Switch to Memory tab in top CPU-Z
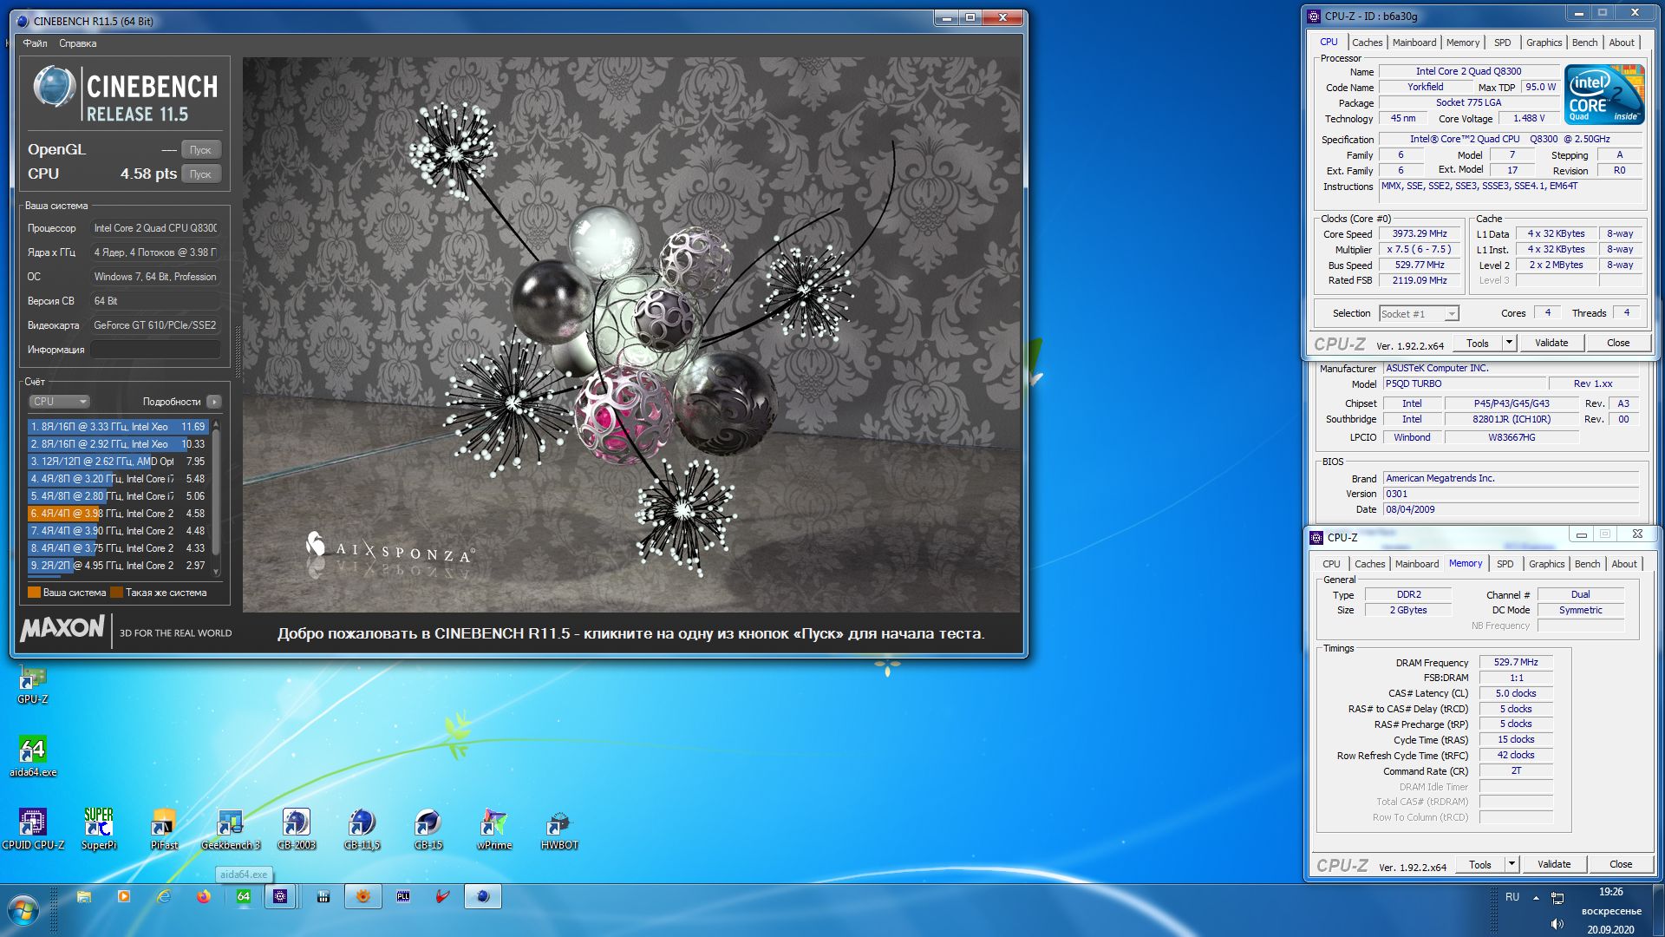Viewport: 1665px width, 937px height. click(1463, 43)
